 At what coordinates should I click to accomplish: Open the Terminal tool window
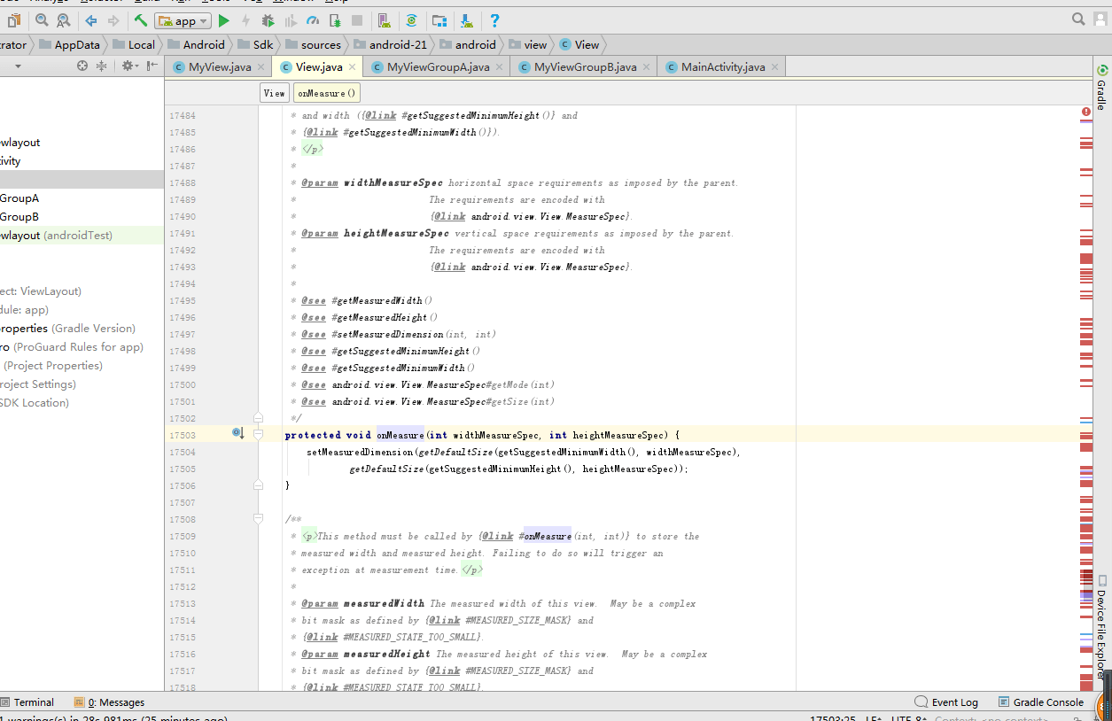point(34,702)
